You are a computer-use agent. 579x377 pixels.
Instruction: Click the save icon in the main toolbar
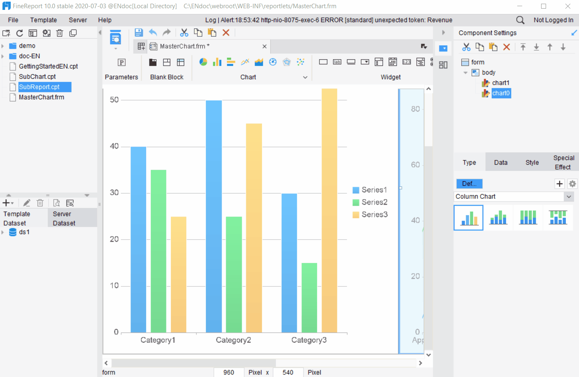pyautogui.click(x=139, y=33)
